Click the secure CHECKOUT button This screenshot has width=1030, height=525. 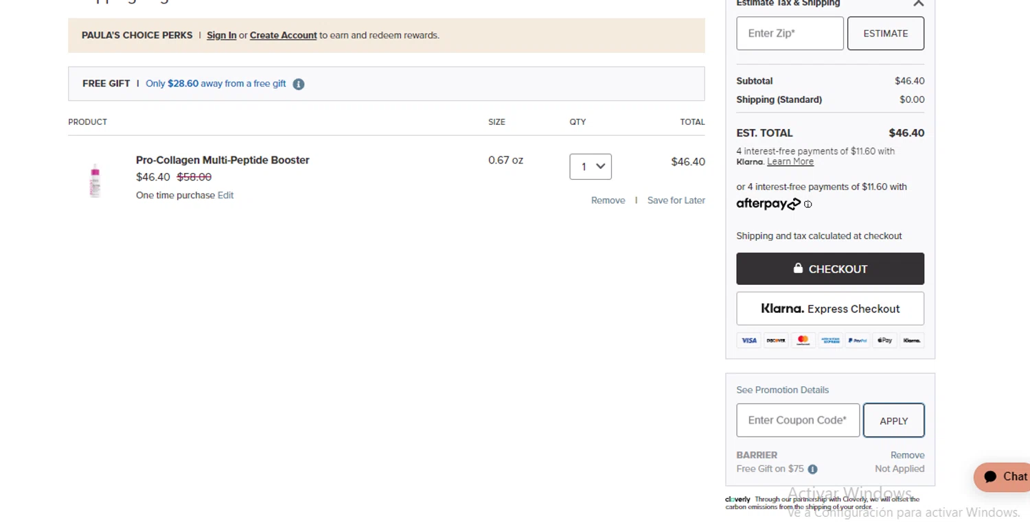(830, 269)
